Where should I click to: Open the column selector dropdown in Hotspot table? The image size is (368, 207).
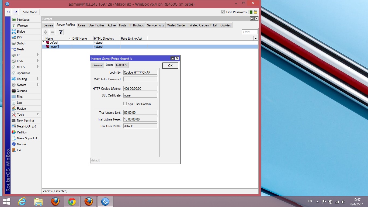(256, 39)
